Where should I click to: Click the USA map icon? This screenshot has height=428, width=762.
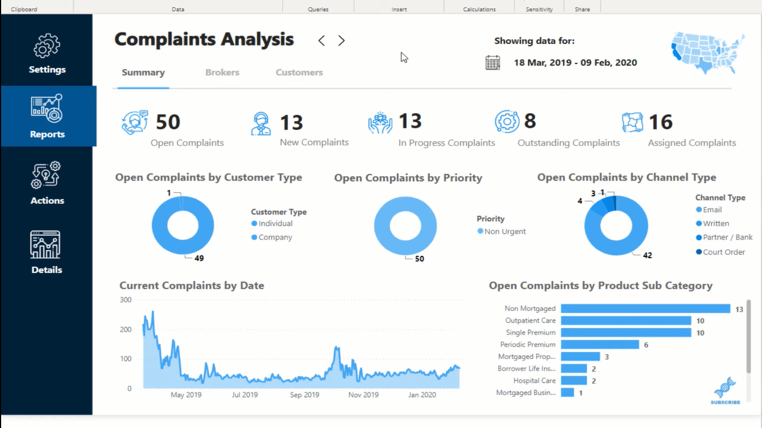pyautogui.click(x=708, y=52)
